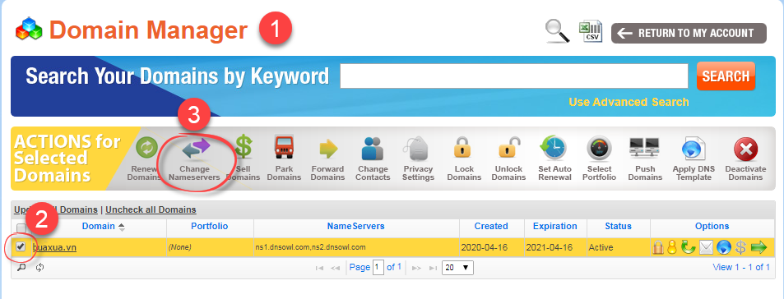Click the View 1 - 1 of 1 text
Viewport: 784px width, 299px height.
tap(741, 267)
